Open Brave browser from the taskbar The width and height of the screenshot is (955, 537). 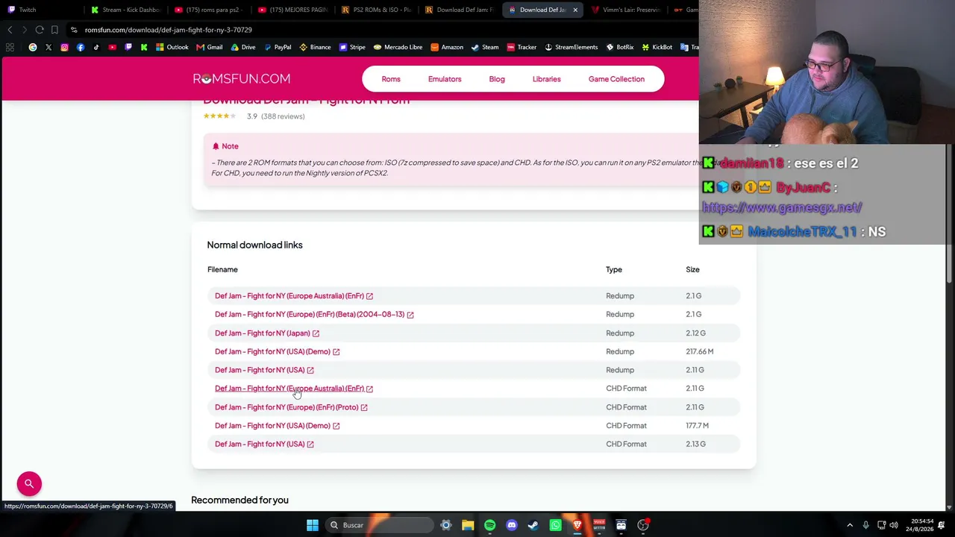click(x=577, y=525)
